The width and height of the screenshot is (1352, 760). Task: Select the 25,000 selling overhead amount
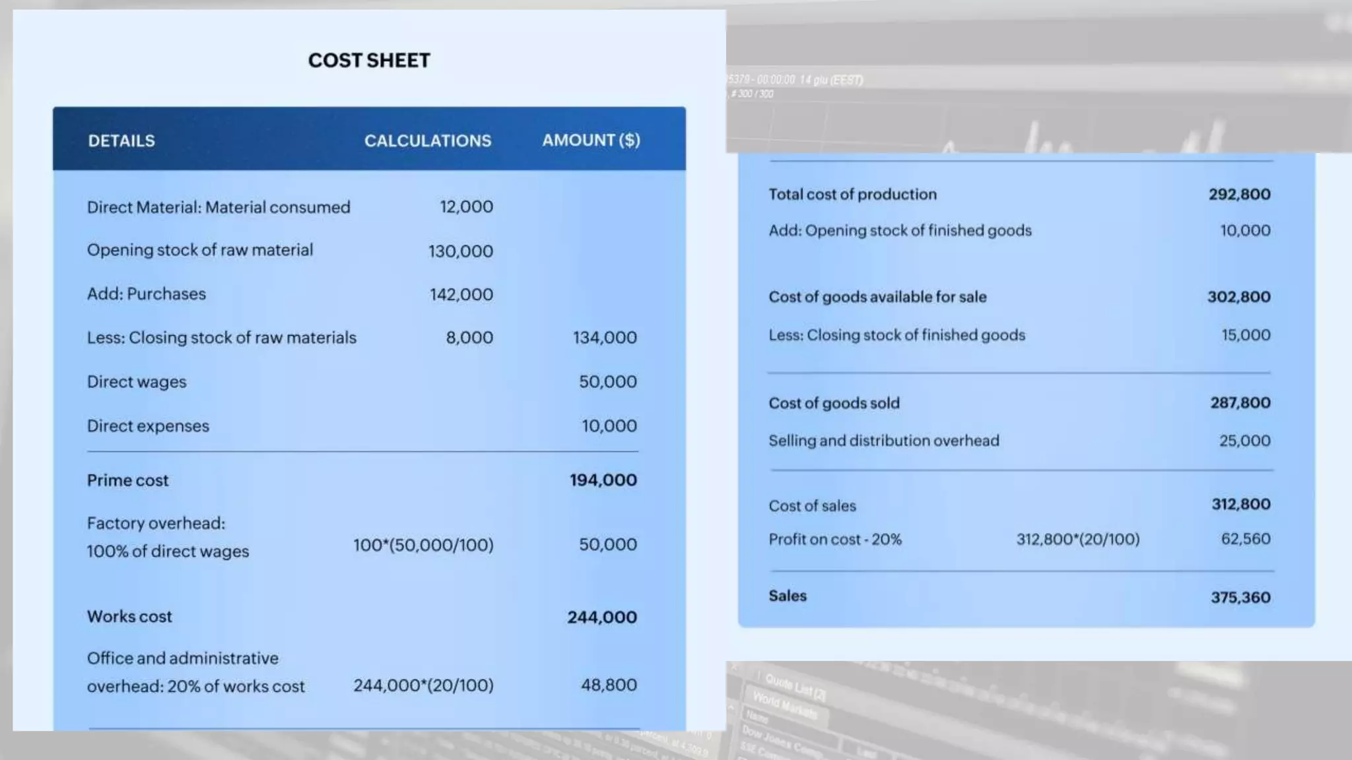[1244, 440]
